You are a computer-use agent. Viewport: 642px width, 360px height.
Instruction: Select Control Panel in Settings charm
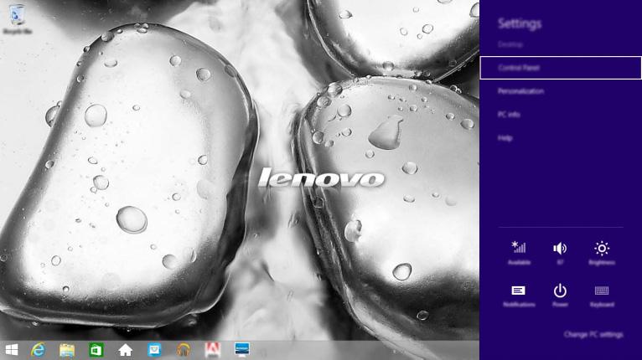pyautogui.click(x=561, y=68)
